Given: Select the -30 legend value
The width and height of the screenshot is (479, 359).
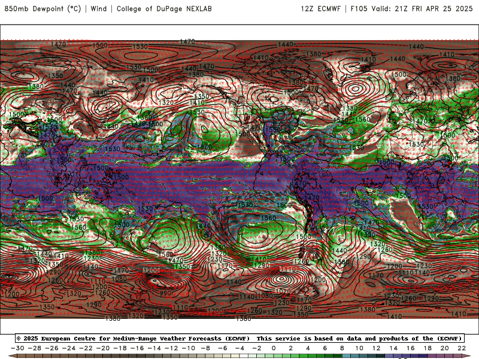Looking at the screenshot, I should coord(17,348).
